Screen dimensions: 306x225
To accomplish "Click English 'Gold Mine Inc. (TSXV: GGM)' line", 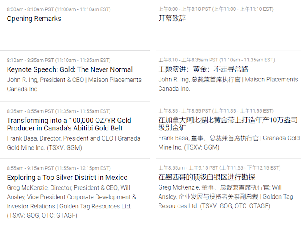I will (45, 148).
